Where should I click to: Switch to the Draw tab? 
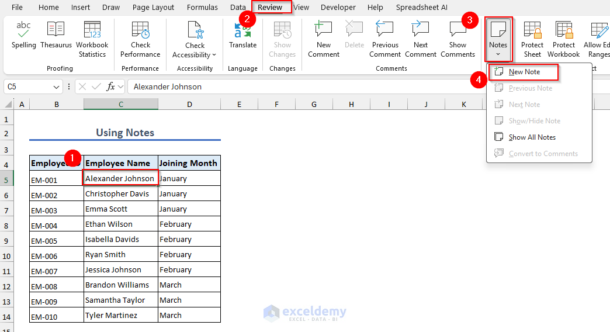111,8
